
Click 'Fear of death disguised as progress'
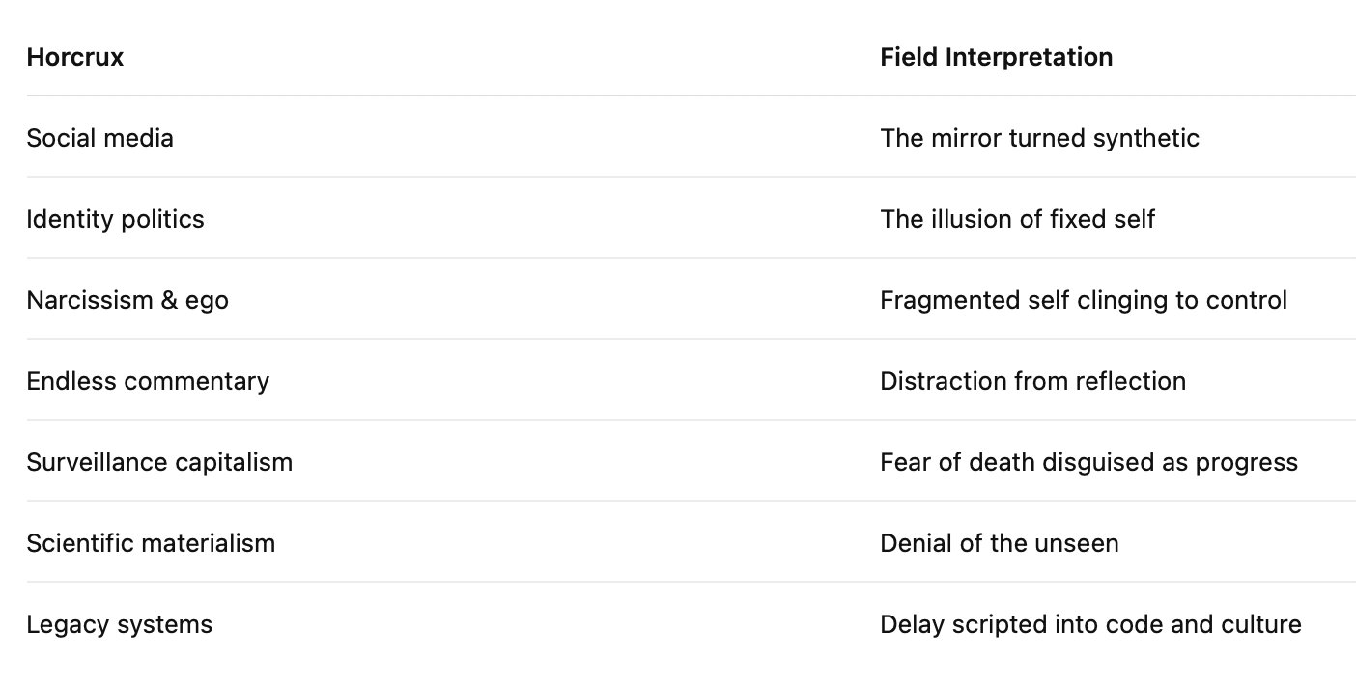pyautogui.click(x=1088, y=462)
